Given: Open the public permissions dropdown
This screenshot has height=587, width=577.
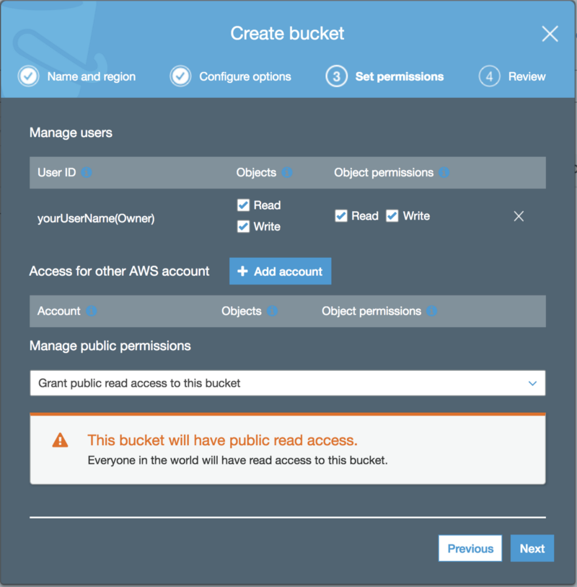Looking at the screenshot, I should pyautogui.click(x=288, y=383).
